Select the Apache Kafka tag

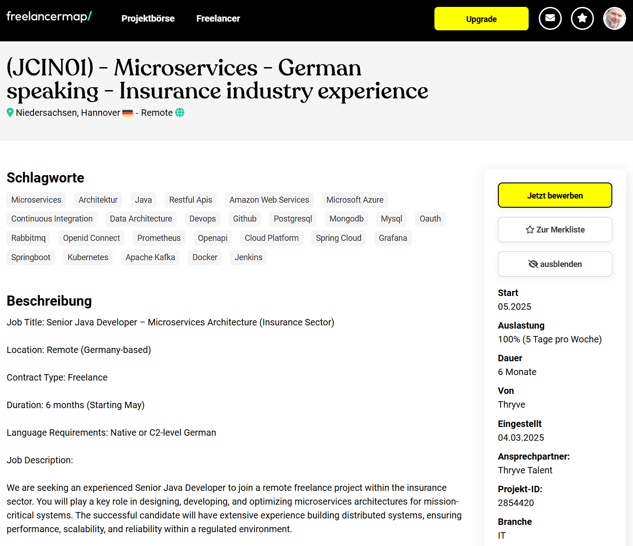[150, 257]
